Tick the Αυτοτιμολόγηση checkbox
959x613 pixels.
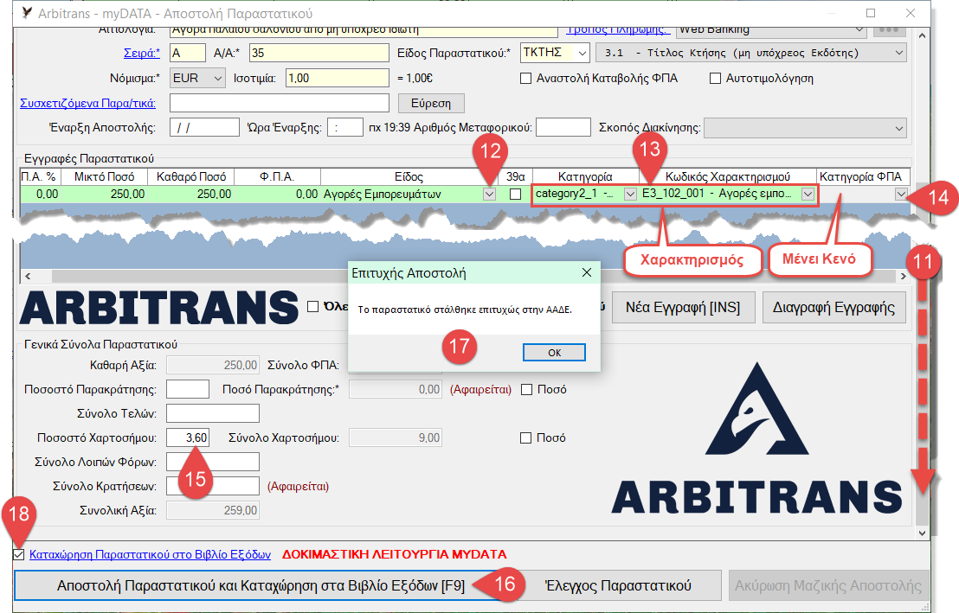coord(715,78)
